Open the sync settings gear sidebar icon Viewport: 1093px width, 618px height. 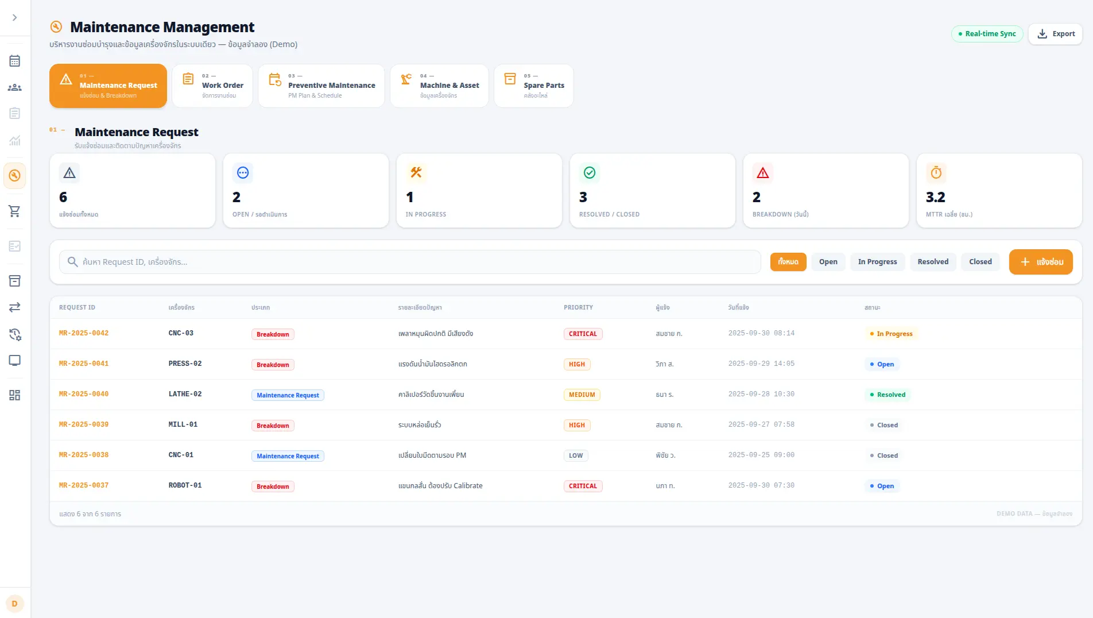point(15,334)
